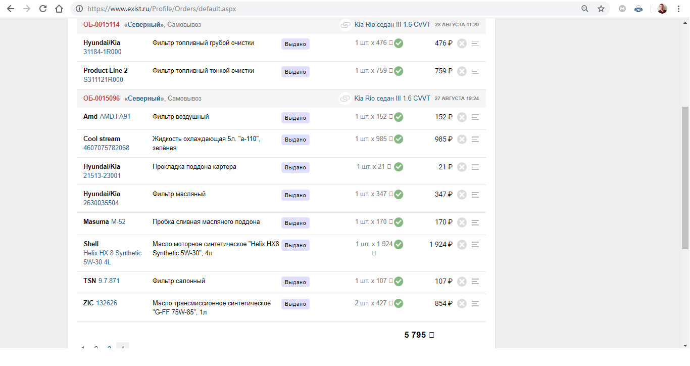This screenshot has width=690, height=366.
Task: Open order ОБ-0015096
Action: tap(102, 99)
